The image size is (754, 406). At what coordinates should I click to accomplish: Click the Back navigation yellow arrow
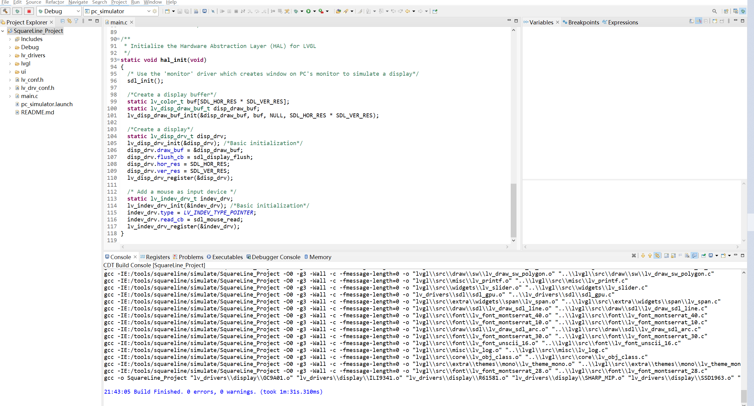[408, 11]
